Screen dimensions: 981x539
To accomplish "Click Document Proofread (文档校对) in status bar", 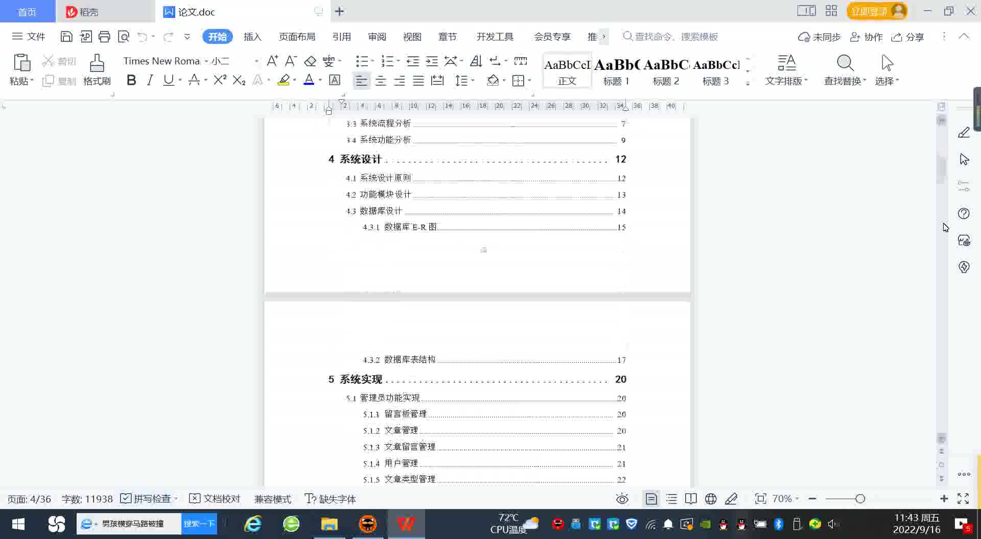I will (215, 499).
